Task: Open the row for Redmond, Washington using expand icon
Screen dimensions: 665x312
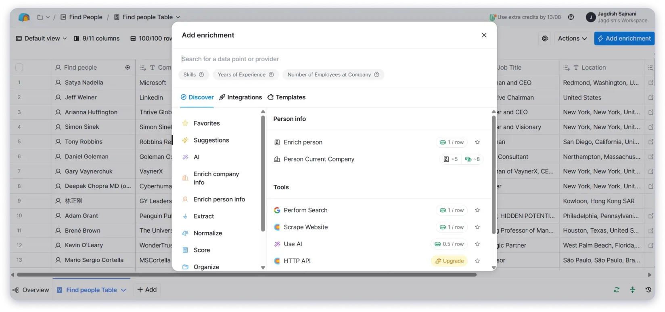Action: (651, 83)
